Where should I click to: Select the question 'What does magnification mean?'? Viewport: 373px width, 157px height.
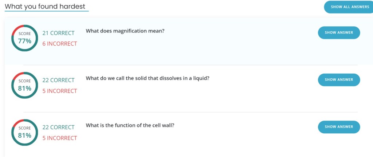[x=125, y=31]
